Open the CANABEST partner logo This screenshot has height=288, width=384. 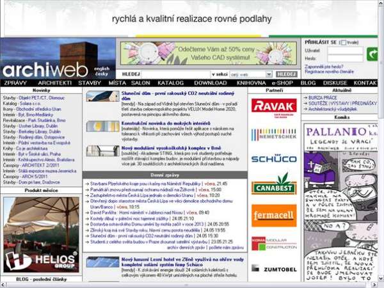[274, 184]
